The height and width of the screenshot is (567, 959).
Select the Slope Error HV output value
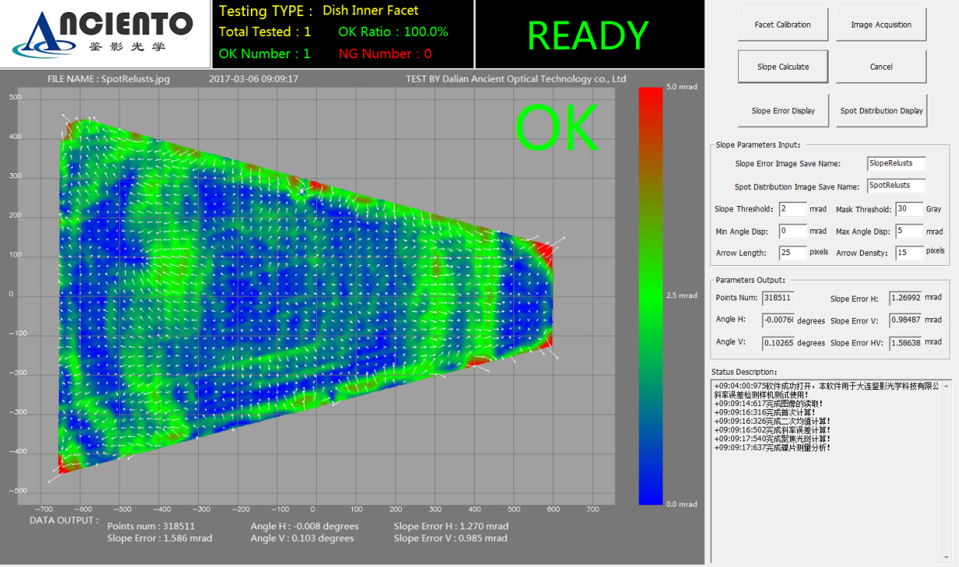coord(905,343)
